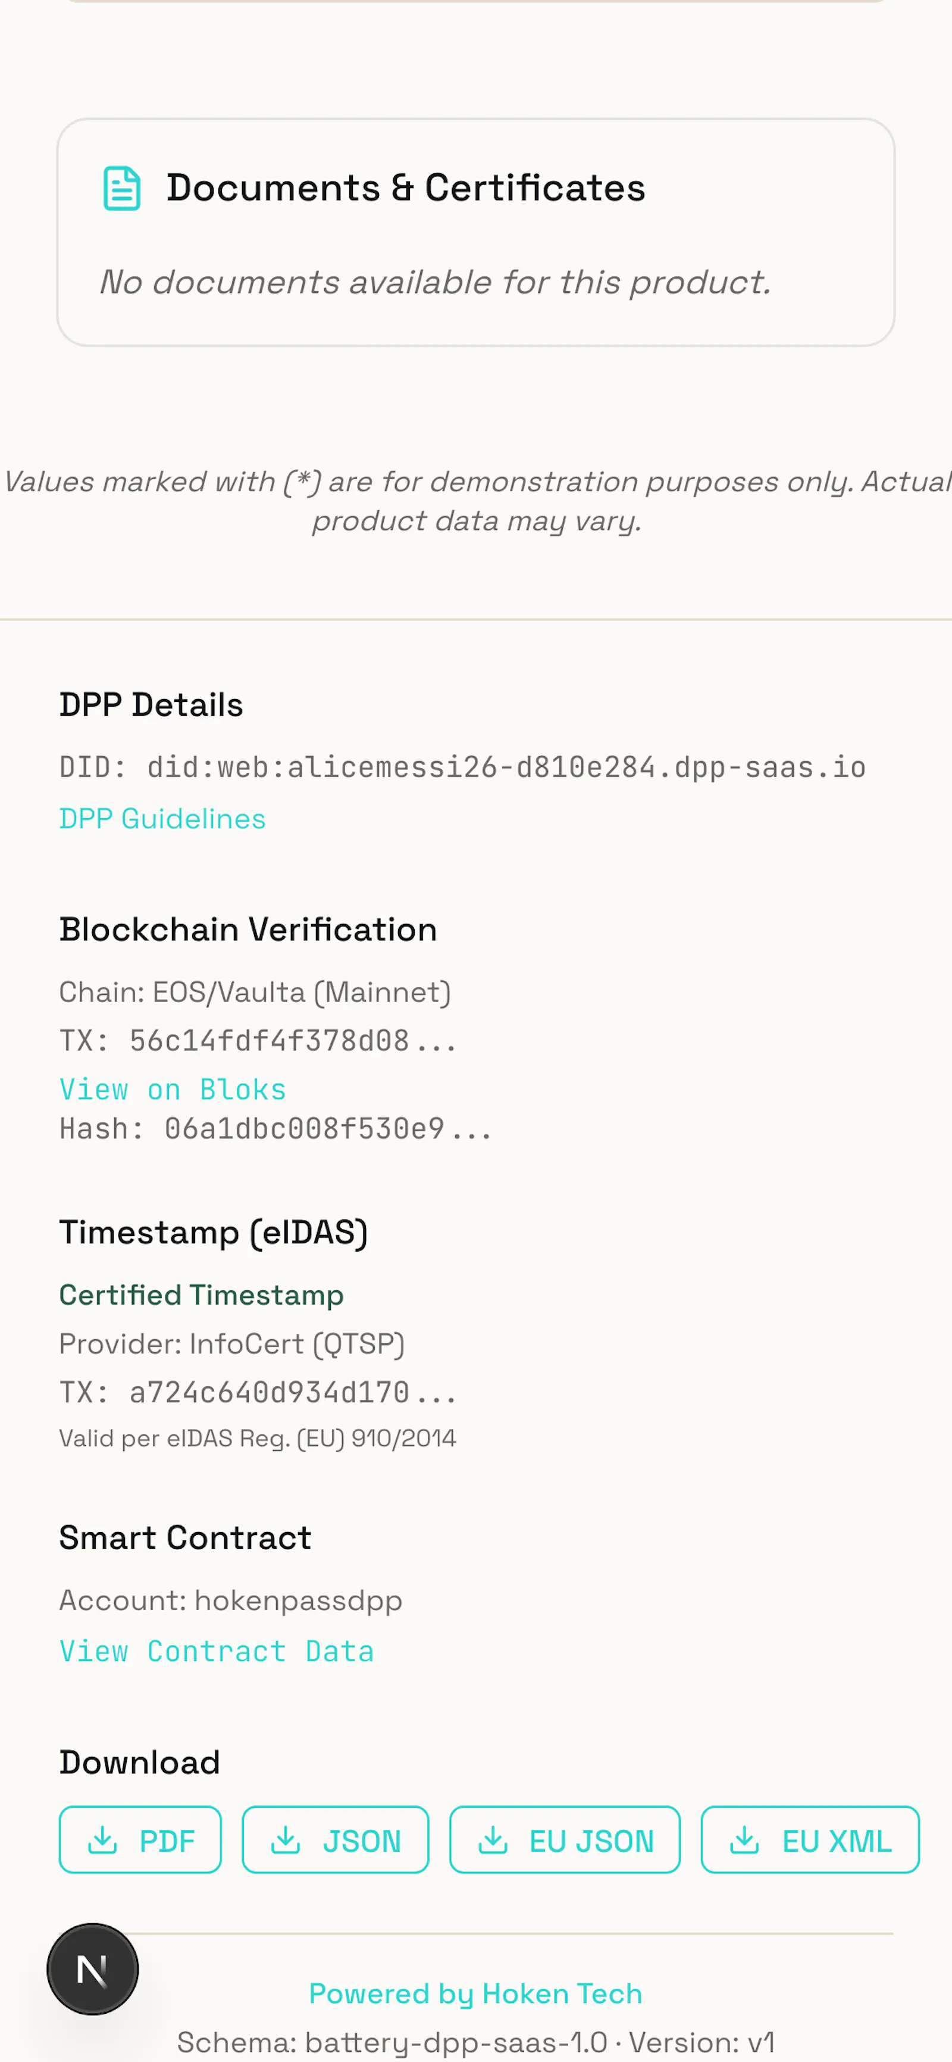Viewport: 952px width, 2062px height.
Task: Click the download icon on EU JSON button
Action: (493, 1840)
